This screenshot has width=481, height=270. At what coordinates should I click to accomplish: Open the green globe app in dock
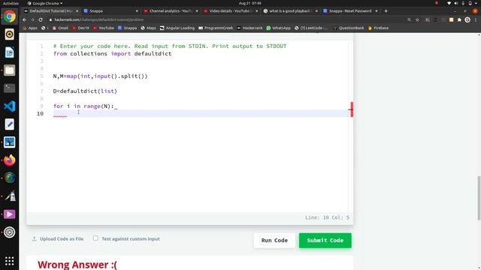(10, 178)
